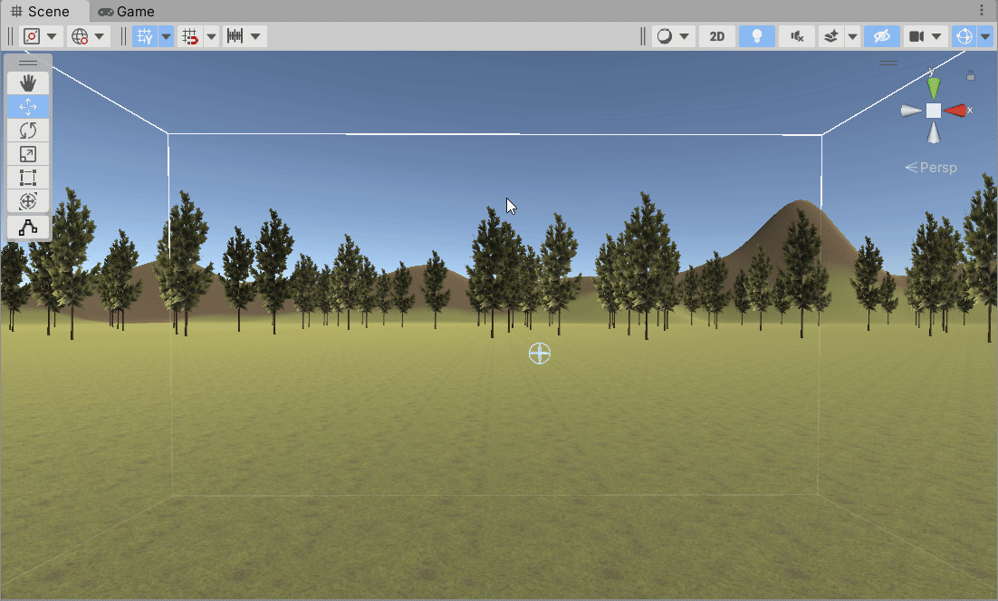Select the Rect tool
This screenshot has width=998, height=601.
click(28, 177)
